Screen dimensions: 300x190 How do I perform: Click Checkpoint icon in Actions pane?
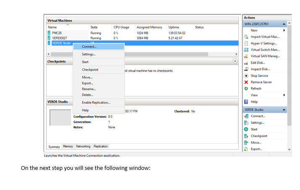click(246, 136)
